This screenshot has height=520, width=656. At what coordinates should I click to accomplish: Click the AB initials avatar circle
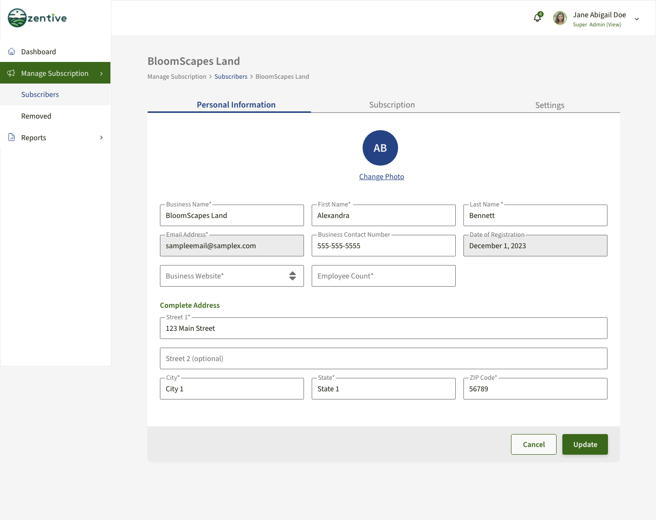(380, 148)
